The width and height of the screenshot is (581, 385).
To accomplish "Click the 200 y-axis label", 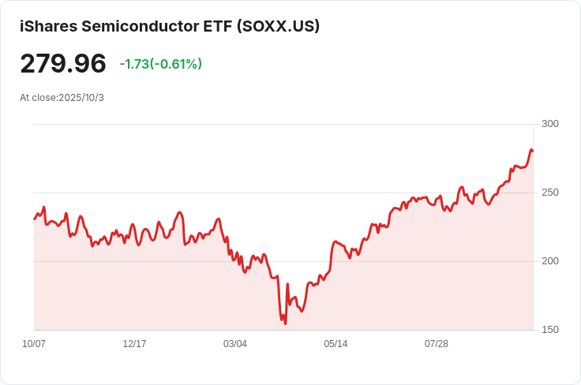I will tap(550, 261).
